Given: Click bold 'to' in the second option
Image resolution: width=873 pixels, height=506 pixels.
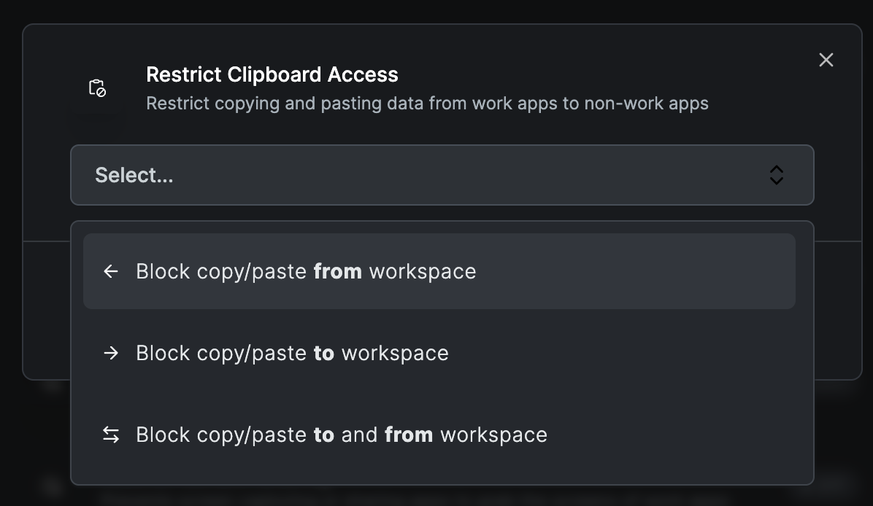Looking at the screenshot, I should tap(323, 353).
